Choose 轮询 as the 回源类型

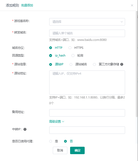tap(73, 56)
